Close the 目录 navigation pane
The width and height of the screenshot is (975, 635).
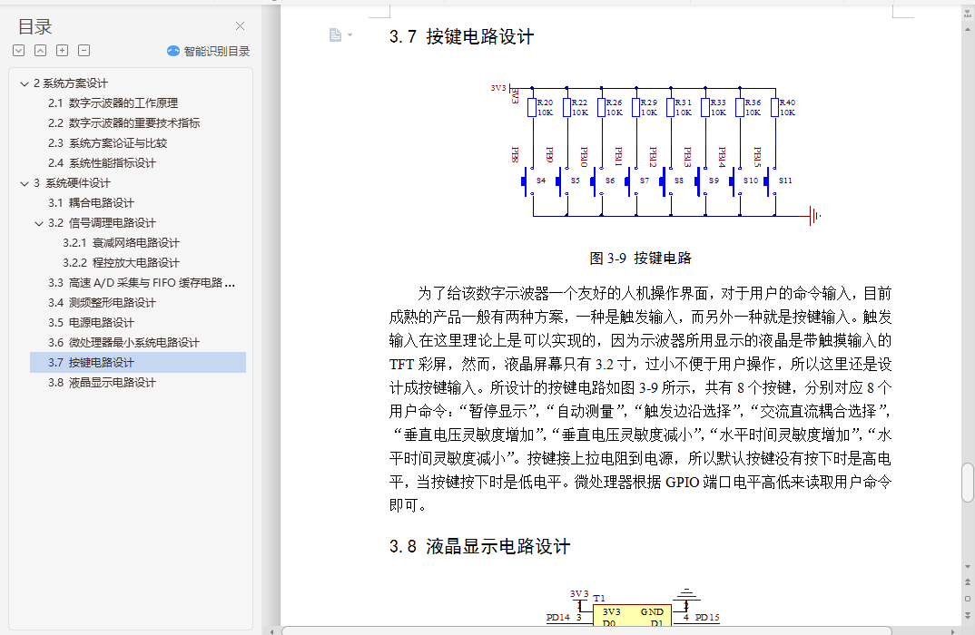[x=240, y=25]
